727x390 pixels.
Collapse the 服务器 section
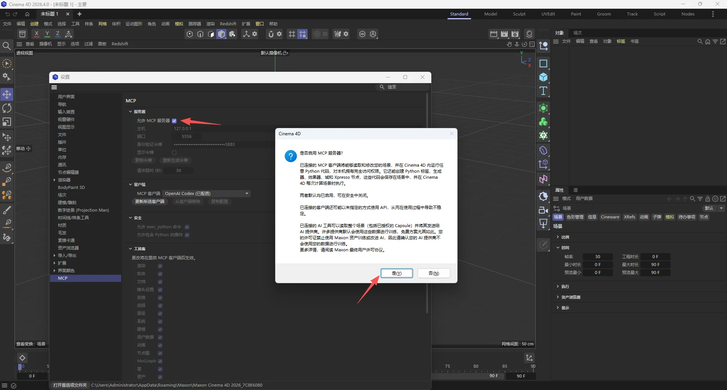coord(130,111)
